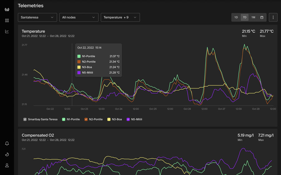281x175 pixels.
Task: Toggle Smartbay Santa Teresa checkbox
Action: (x=25, y=119)
